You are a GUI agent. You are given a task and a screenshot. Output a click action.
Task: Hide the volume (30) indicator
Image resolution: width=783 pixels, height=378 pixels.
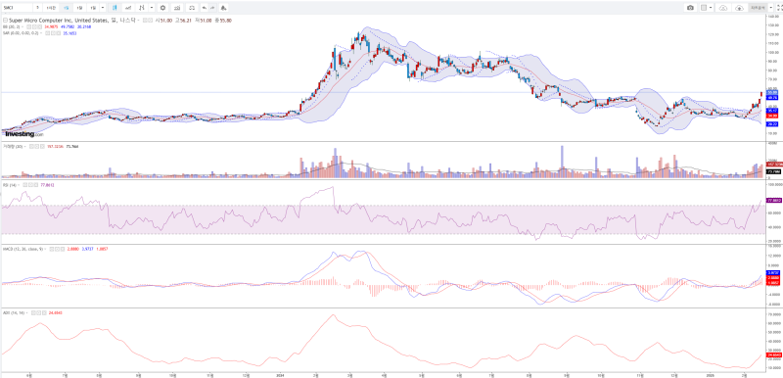pyautogui.click(x=31, y=146)
